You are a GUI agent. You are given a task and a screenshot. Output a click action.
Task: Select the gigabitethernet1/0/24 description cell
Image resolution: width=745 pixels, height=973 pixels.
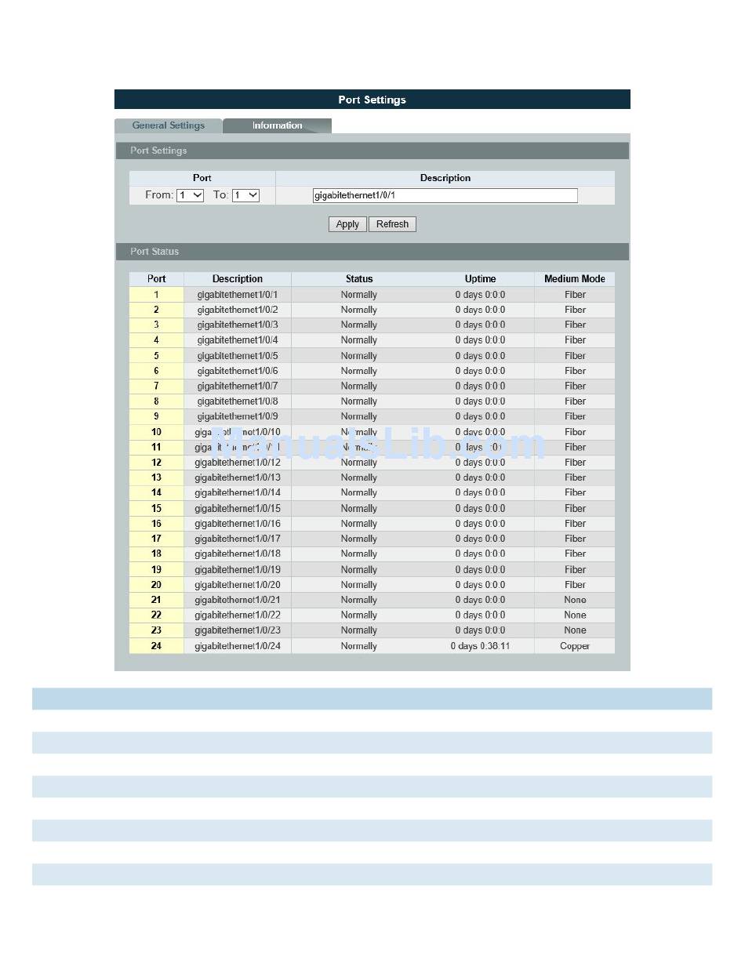[238, 646]
